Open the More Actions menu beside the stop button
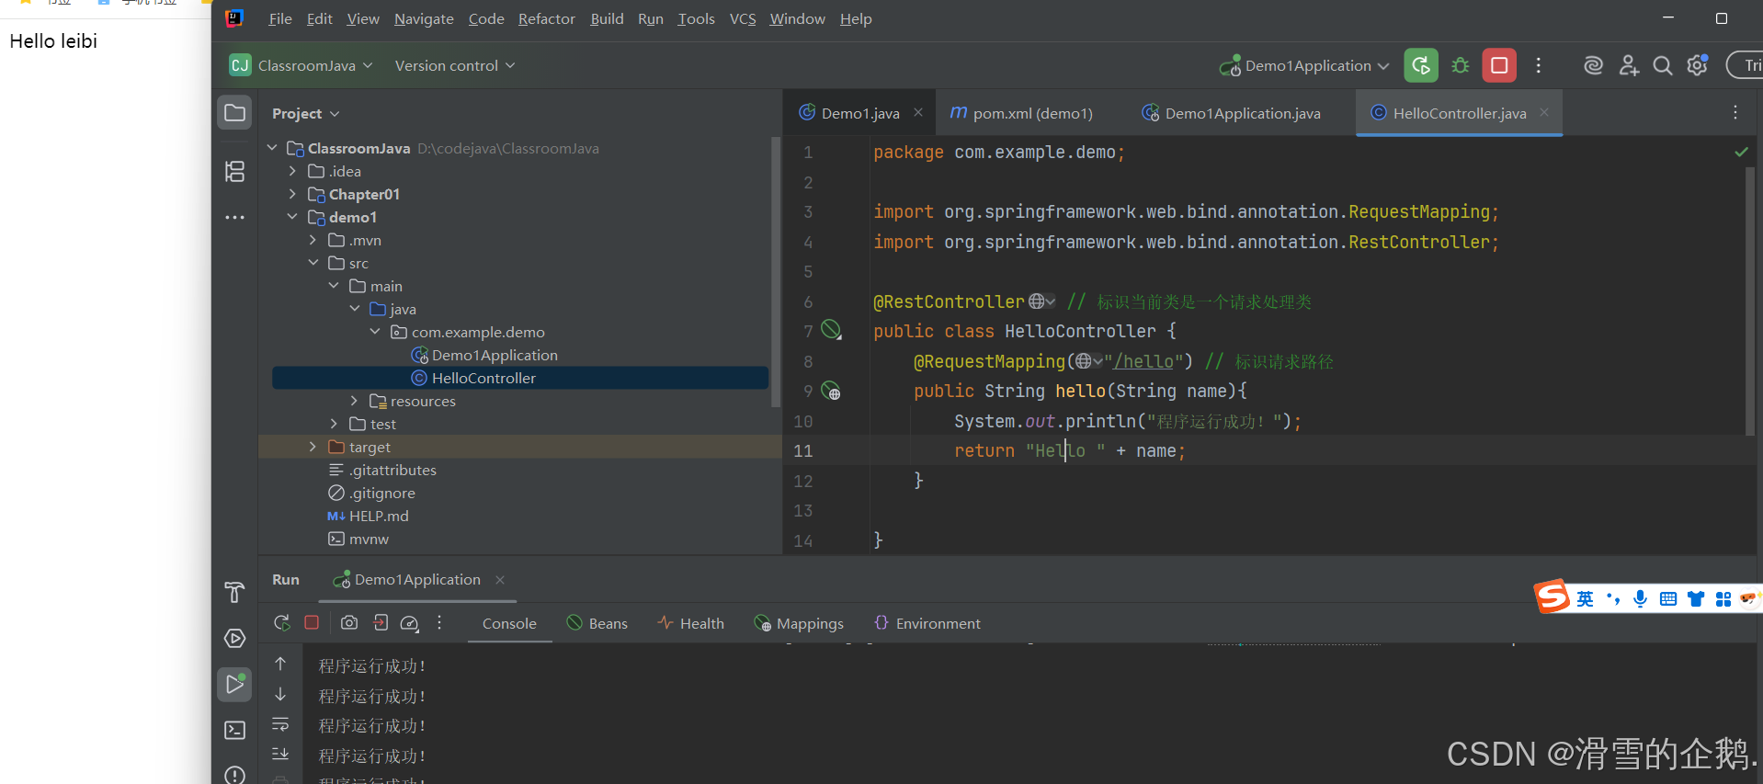 [1539, 65]
